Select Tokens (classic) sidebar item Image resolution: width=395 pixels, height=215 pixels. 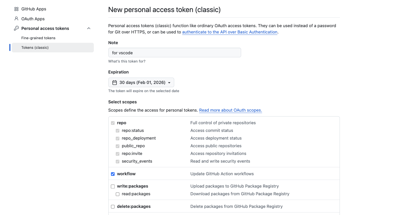click(x=35, y=48)
